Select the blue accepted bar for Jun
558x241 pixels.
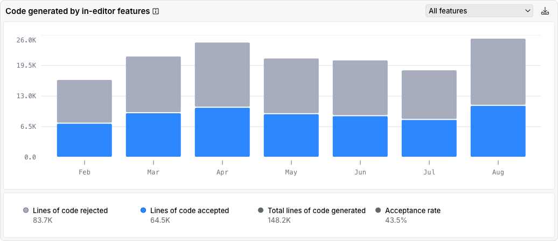click(x=360, y=136)
